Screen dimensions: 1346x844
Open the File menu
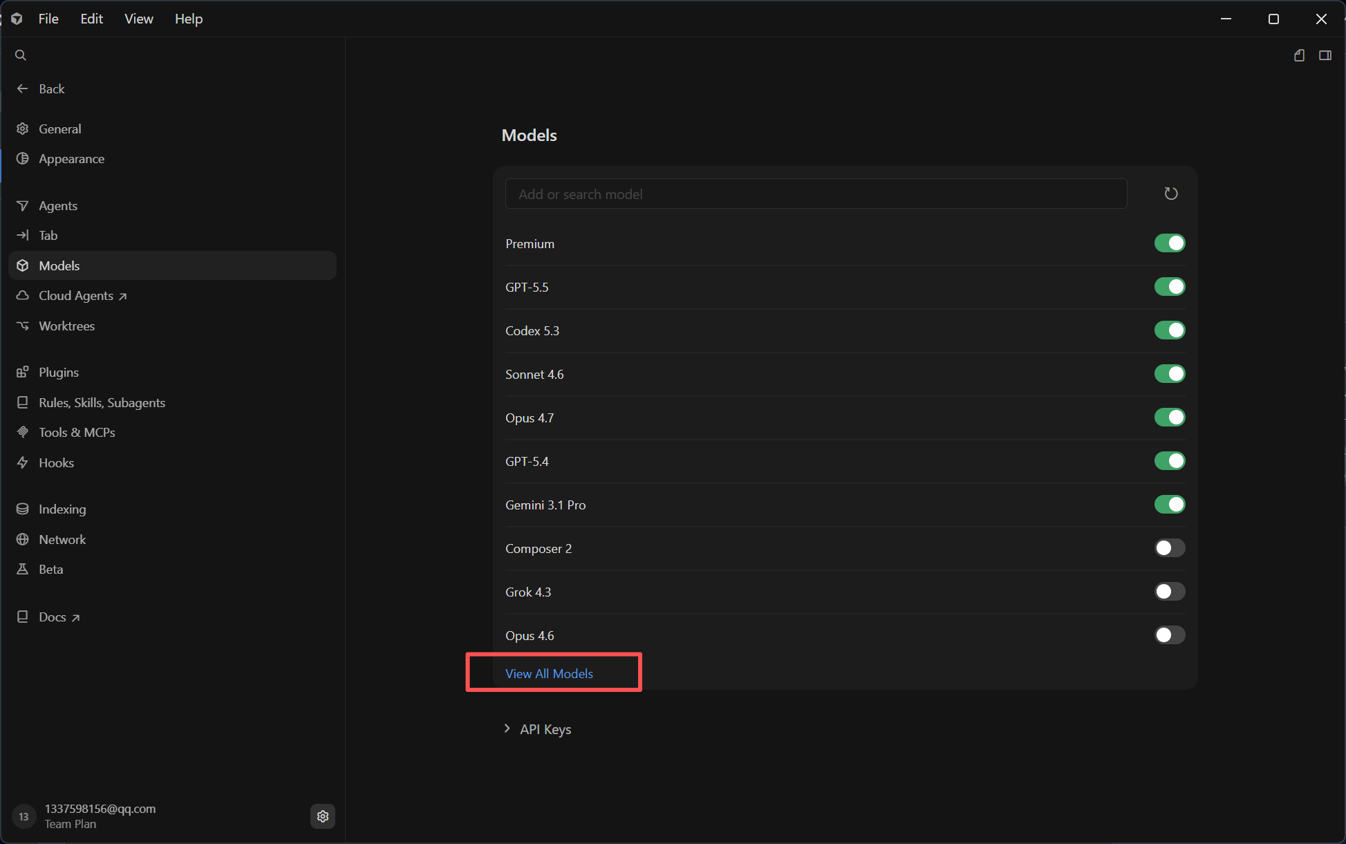pyautogui.click(x=48, y=19)
